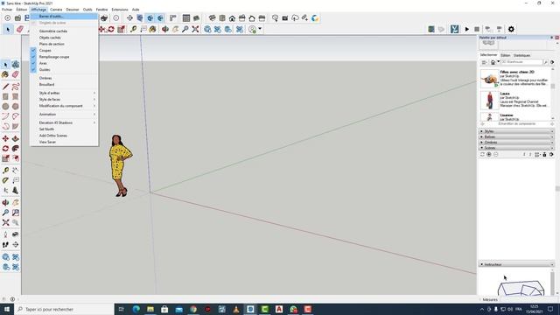Open the Dessiner menu
Viewport: 560px width, 315px height.
click(x=73, y=10)
